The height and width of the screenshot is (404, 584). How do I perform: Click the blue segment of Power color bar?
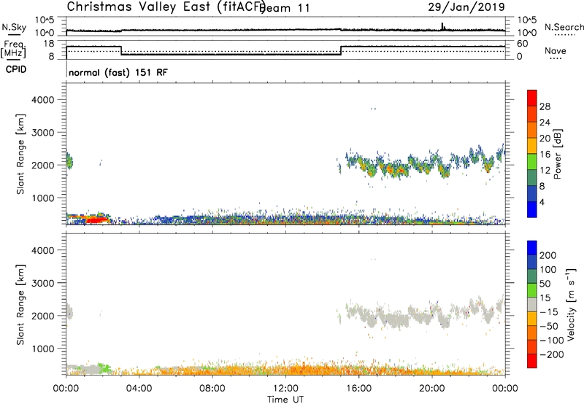pos(532,209)
